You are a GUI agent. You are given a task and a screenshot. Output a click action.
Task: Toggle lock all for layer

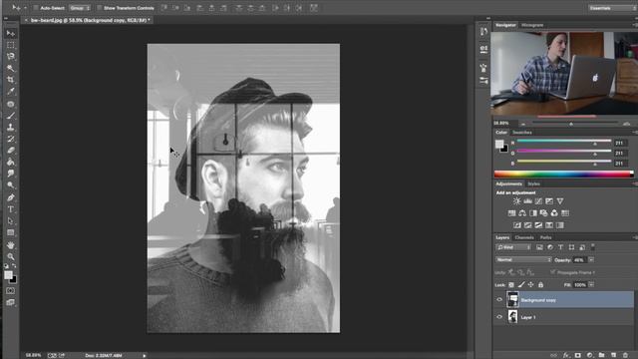[x=540, y=285]
